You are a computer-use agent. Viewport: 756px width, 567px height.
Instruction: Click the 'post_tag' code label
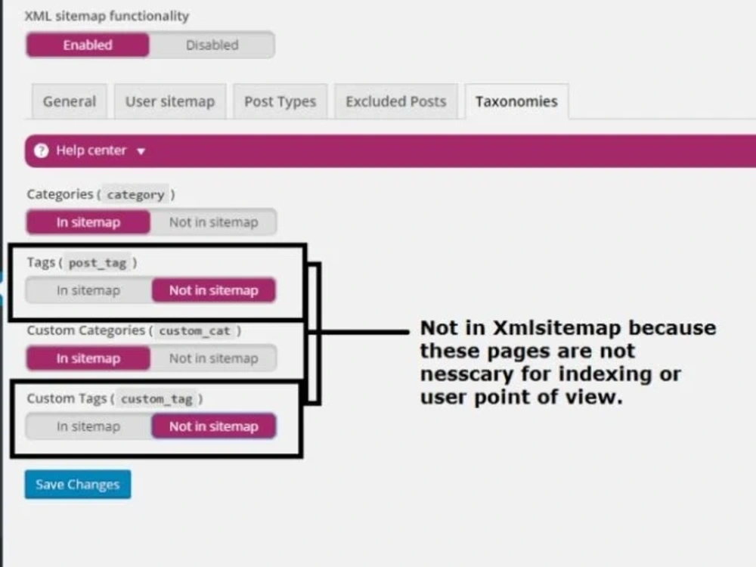tap(98, 263)
